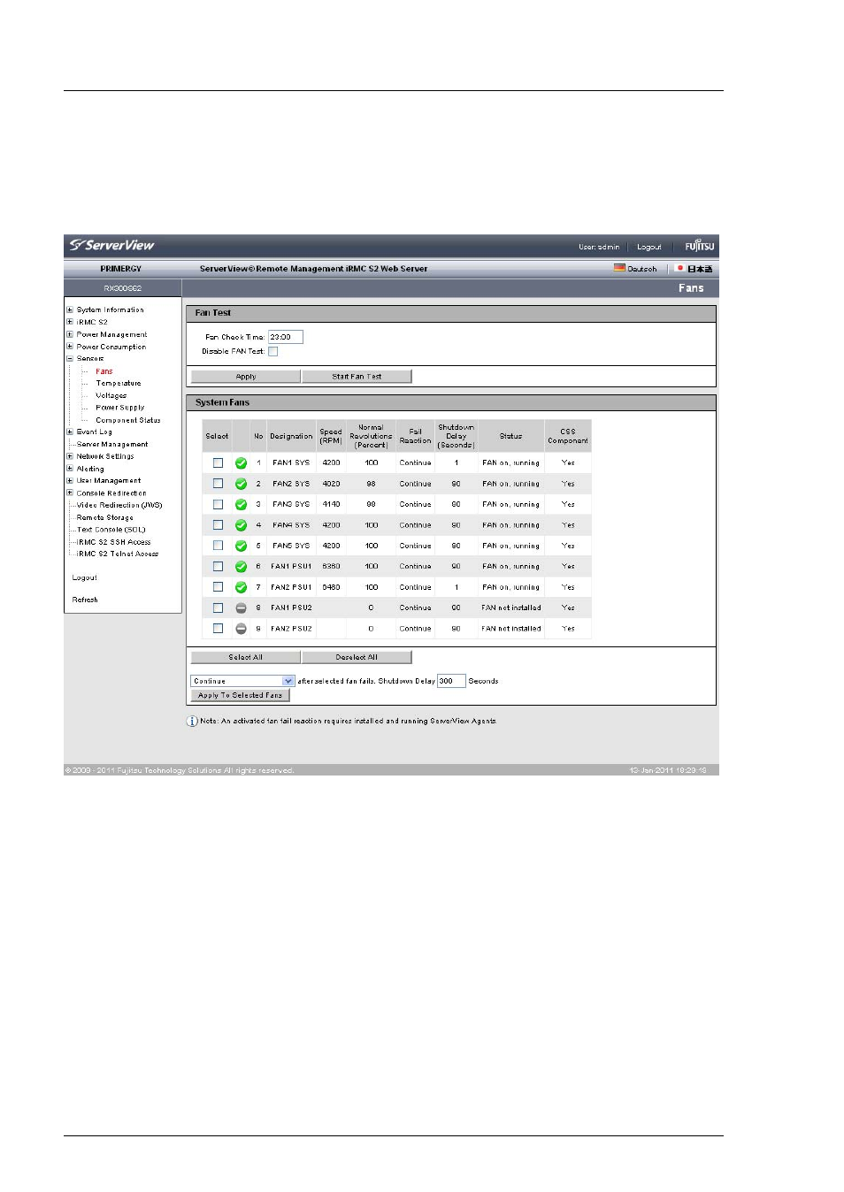The image size is (844, 1192).
Task: Click the German flag icon
Action: (x=619, y=268)
